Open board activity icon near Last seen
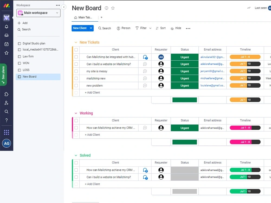 249,8
